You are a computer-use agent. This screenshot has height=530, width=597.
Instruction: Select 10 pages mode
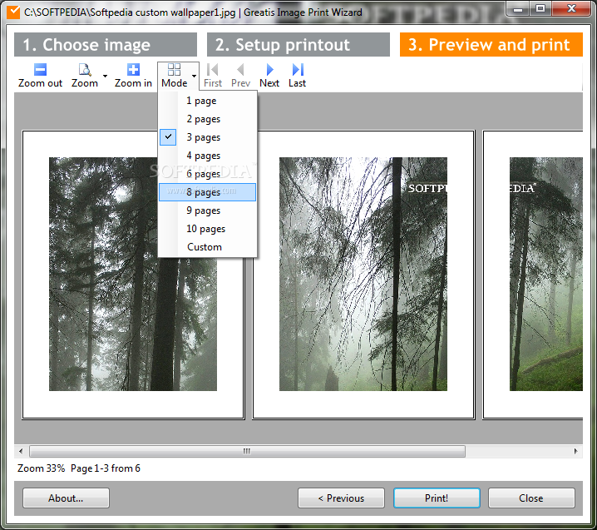tap(208, 229)
